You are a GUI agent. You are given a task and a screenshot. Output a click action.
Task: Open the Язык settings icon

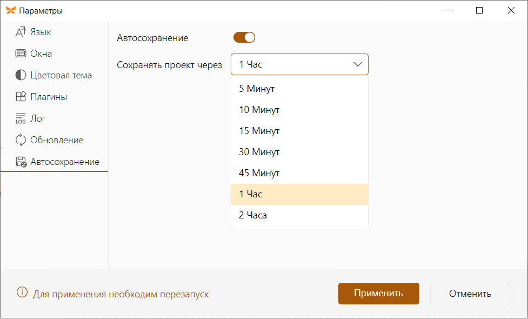(21, 32)
